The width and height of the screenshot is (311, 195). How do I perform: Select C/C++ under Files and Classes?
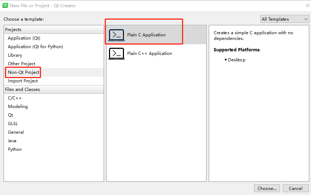[x=15, y=98]
